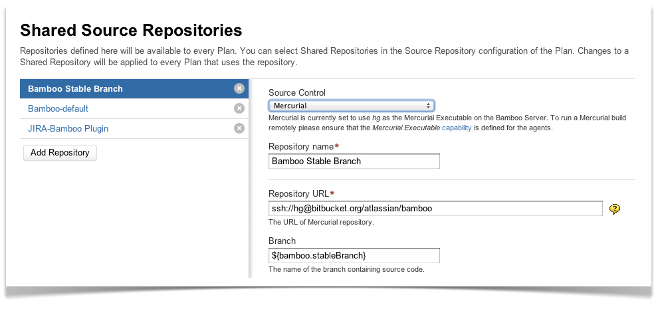Click the Branch field label
Viewport: 662px width, 309px height.
point(282,241)
